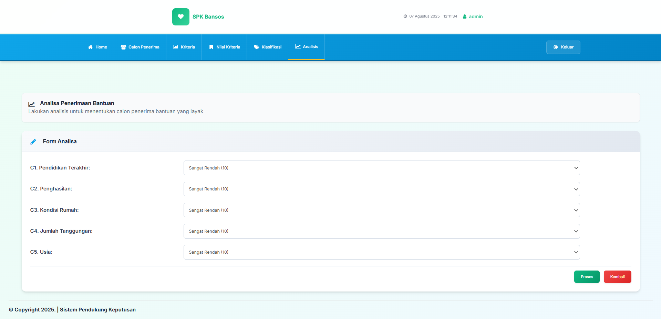Click the SPK Bansos brand name
This screenshot has width=661, height=319.
click(208, 17)
